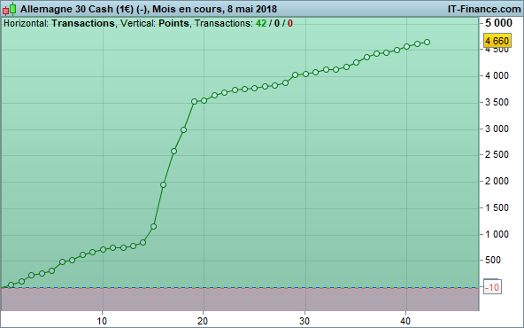The image size is (524, 328).
Task: Click the '1 500' y-axis label
Action: click(x=497, y=207)
